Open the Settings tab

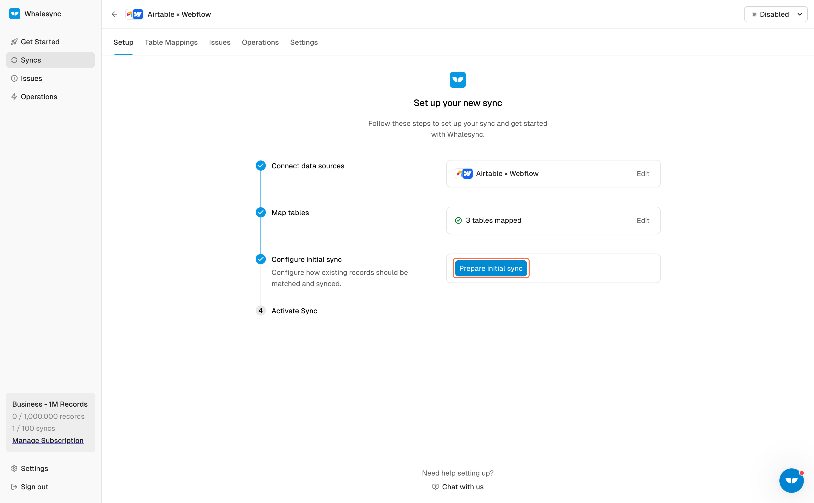pyautogui.click(x=304, y=42)
